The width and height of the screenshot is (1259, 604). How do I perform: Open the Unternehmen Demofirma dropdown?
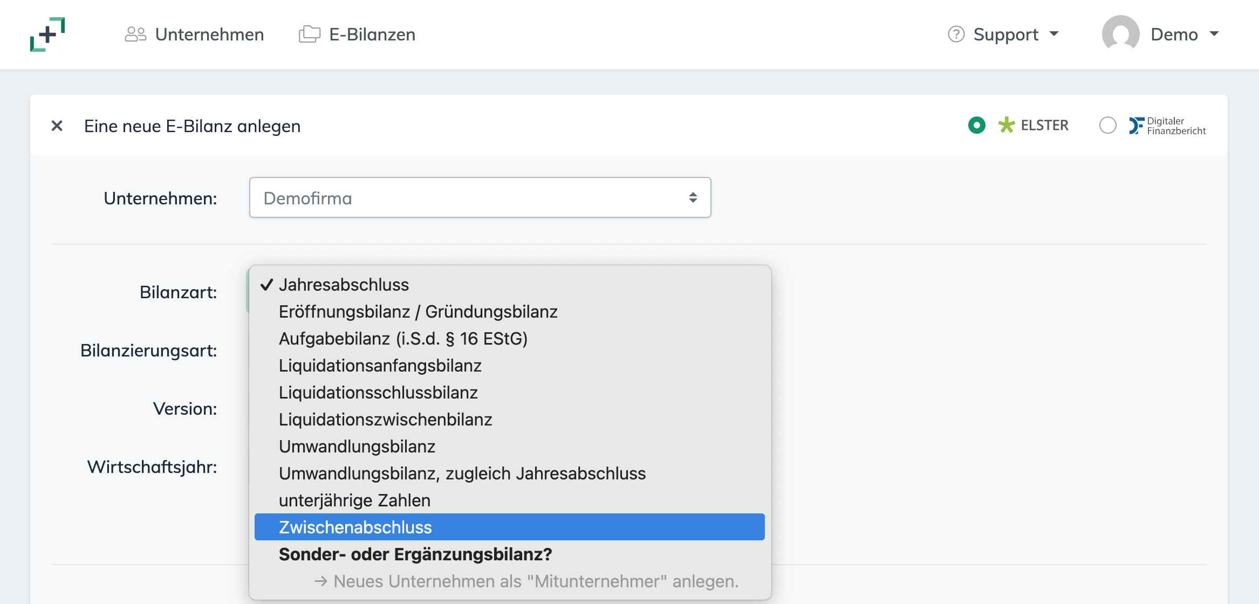coord(480,198)
